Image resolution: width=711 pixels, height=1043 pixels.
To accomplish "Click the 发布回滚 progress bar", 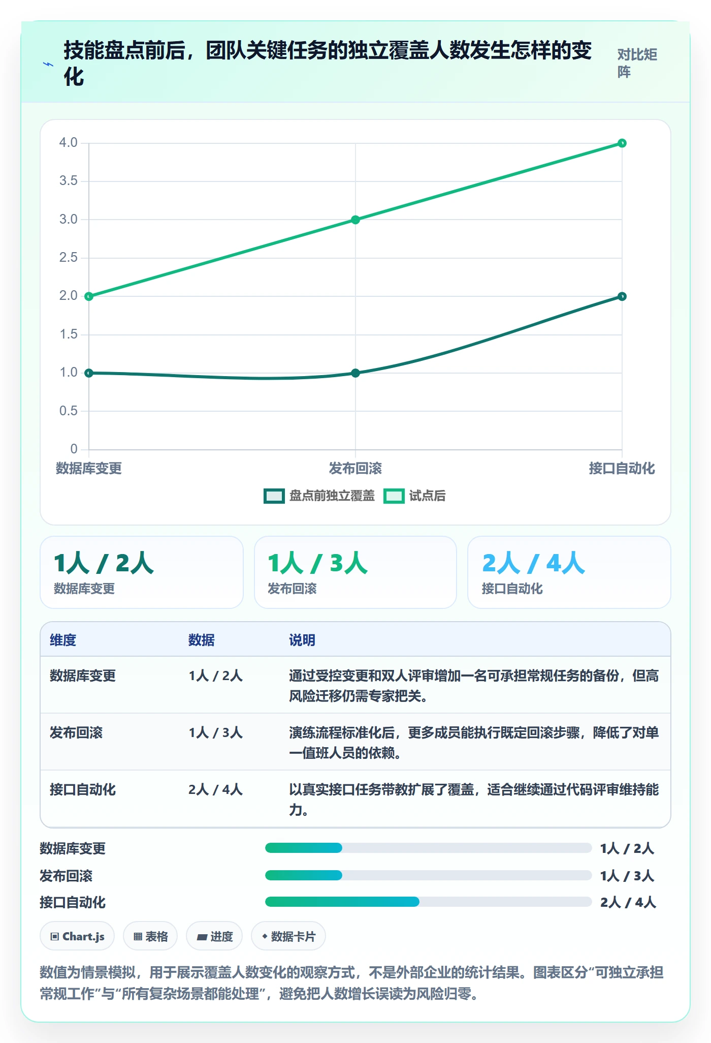I will pyautogui.click(x=429, y=875).
